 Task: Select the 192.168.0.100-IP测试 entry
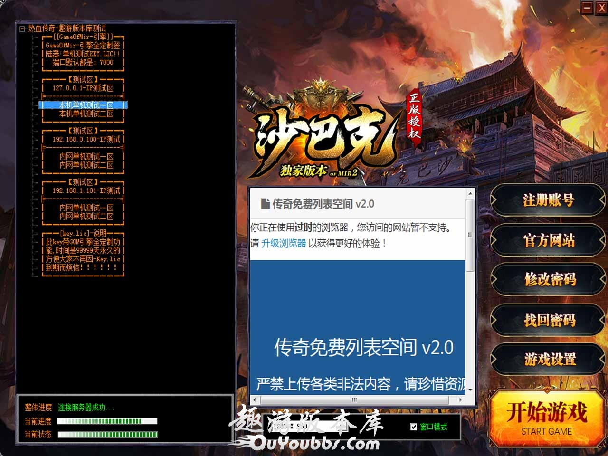tap(86, 140)
